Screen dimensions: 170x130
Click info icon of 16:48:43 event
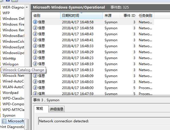point(35,34)
